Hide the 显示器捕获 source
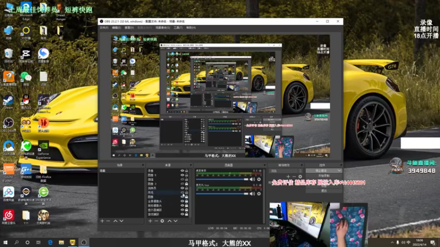Image resolution: width=440 pixels, height=247 pixels. click(182, 210)
